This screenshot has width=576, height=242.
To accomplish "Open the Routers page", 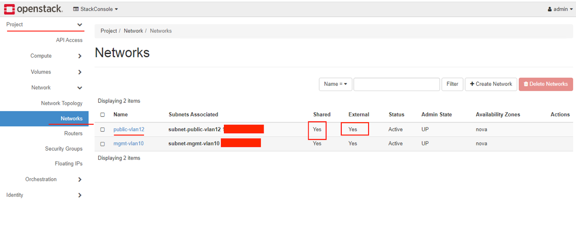I will point(73,133).
